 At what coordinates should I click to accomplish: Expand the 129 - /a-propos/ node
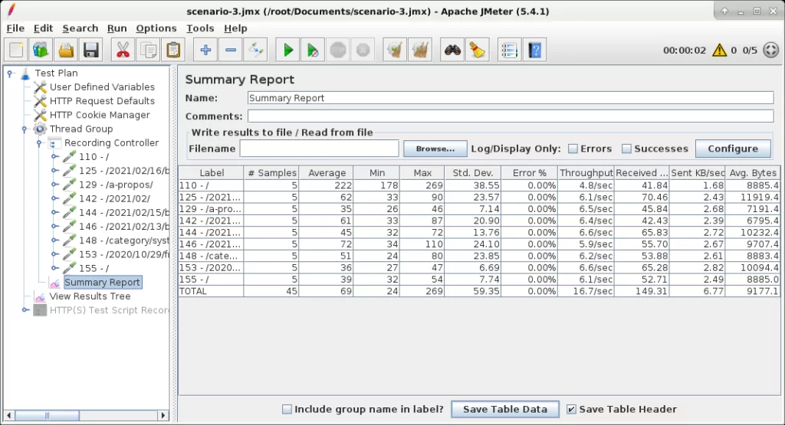point(54,185)
